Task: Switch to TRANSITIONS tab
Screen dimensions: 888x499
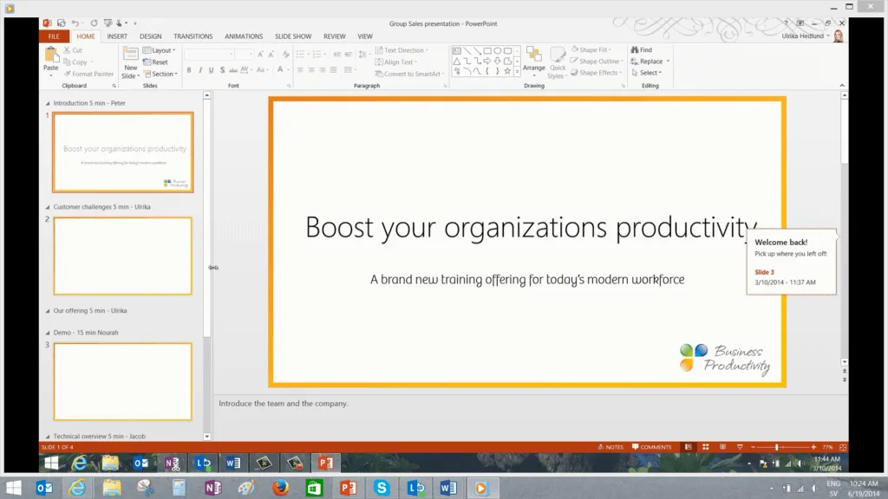Action: (x=193, y=36)
